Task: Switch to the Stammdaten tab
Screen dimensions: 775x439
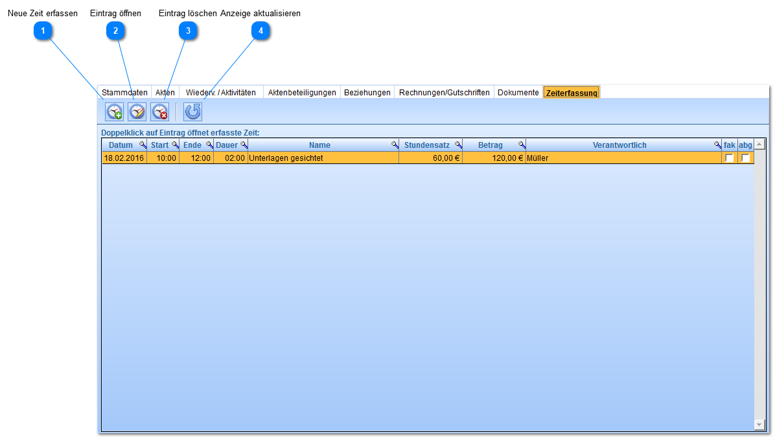Action: (x=124, y=93)
